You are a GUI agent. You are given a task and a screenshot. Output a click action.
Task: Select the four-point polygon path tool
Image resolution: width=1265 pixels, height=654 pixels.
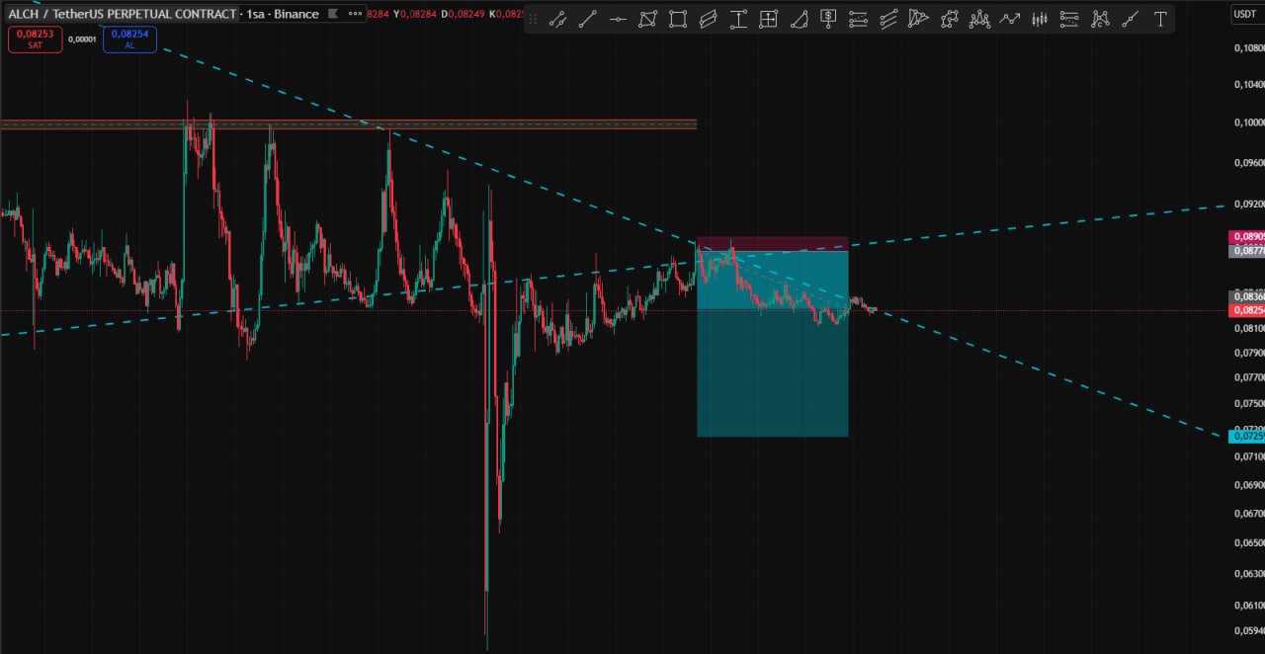point(647,19)
